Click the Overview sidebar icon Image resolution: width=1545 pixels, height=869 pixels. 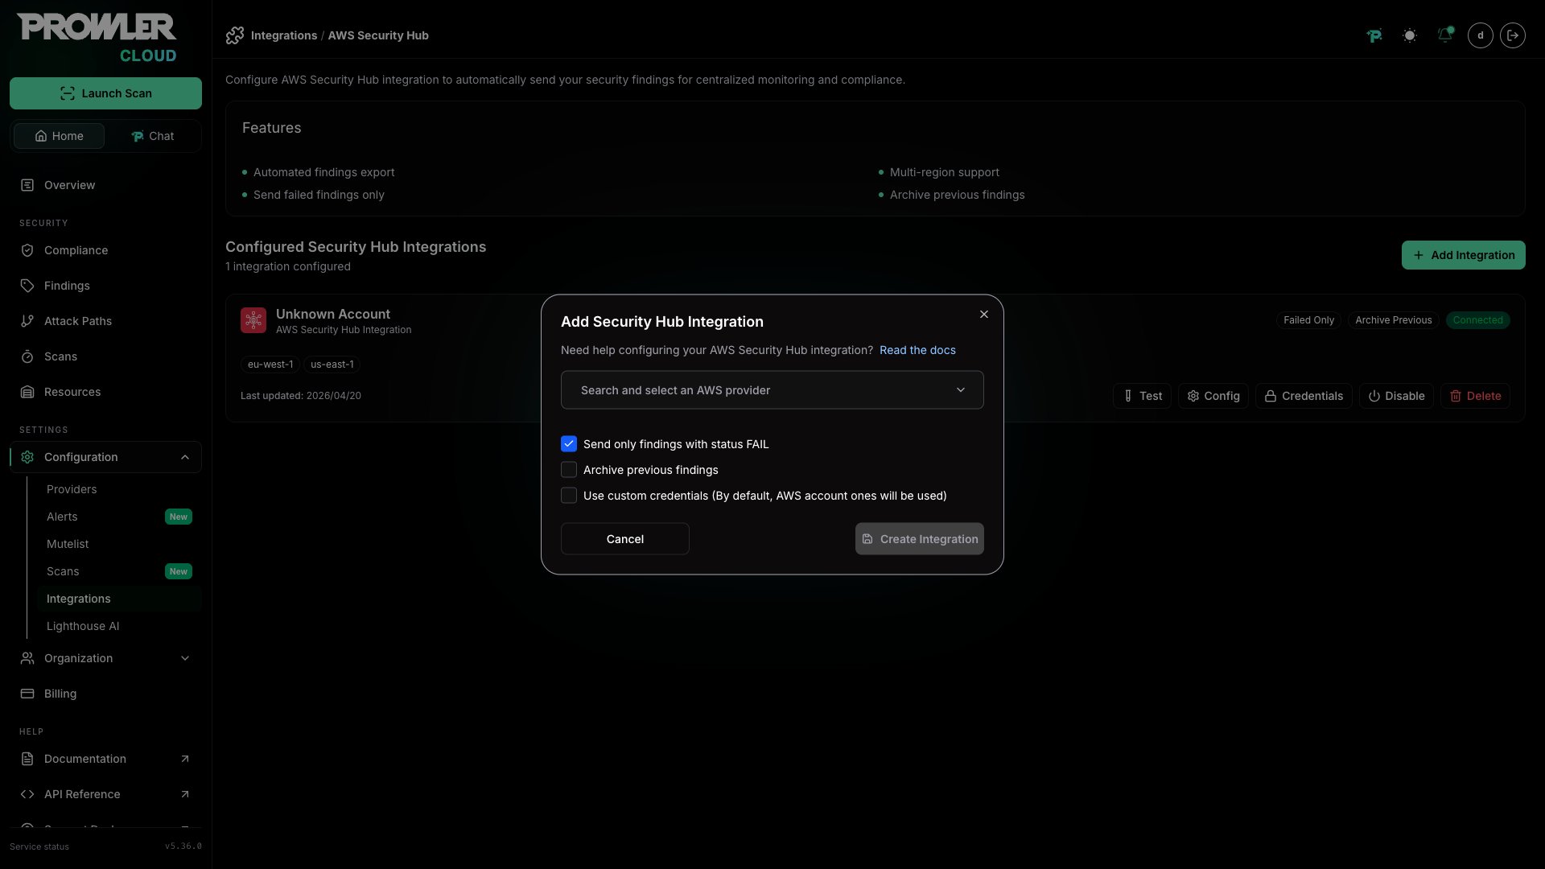click(27, 185)
